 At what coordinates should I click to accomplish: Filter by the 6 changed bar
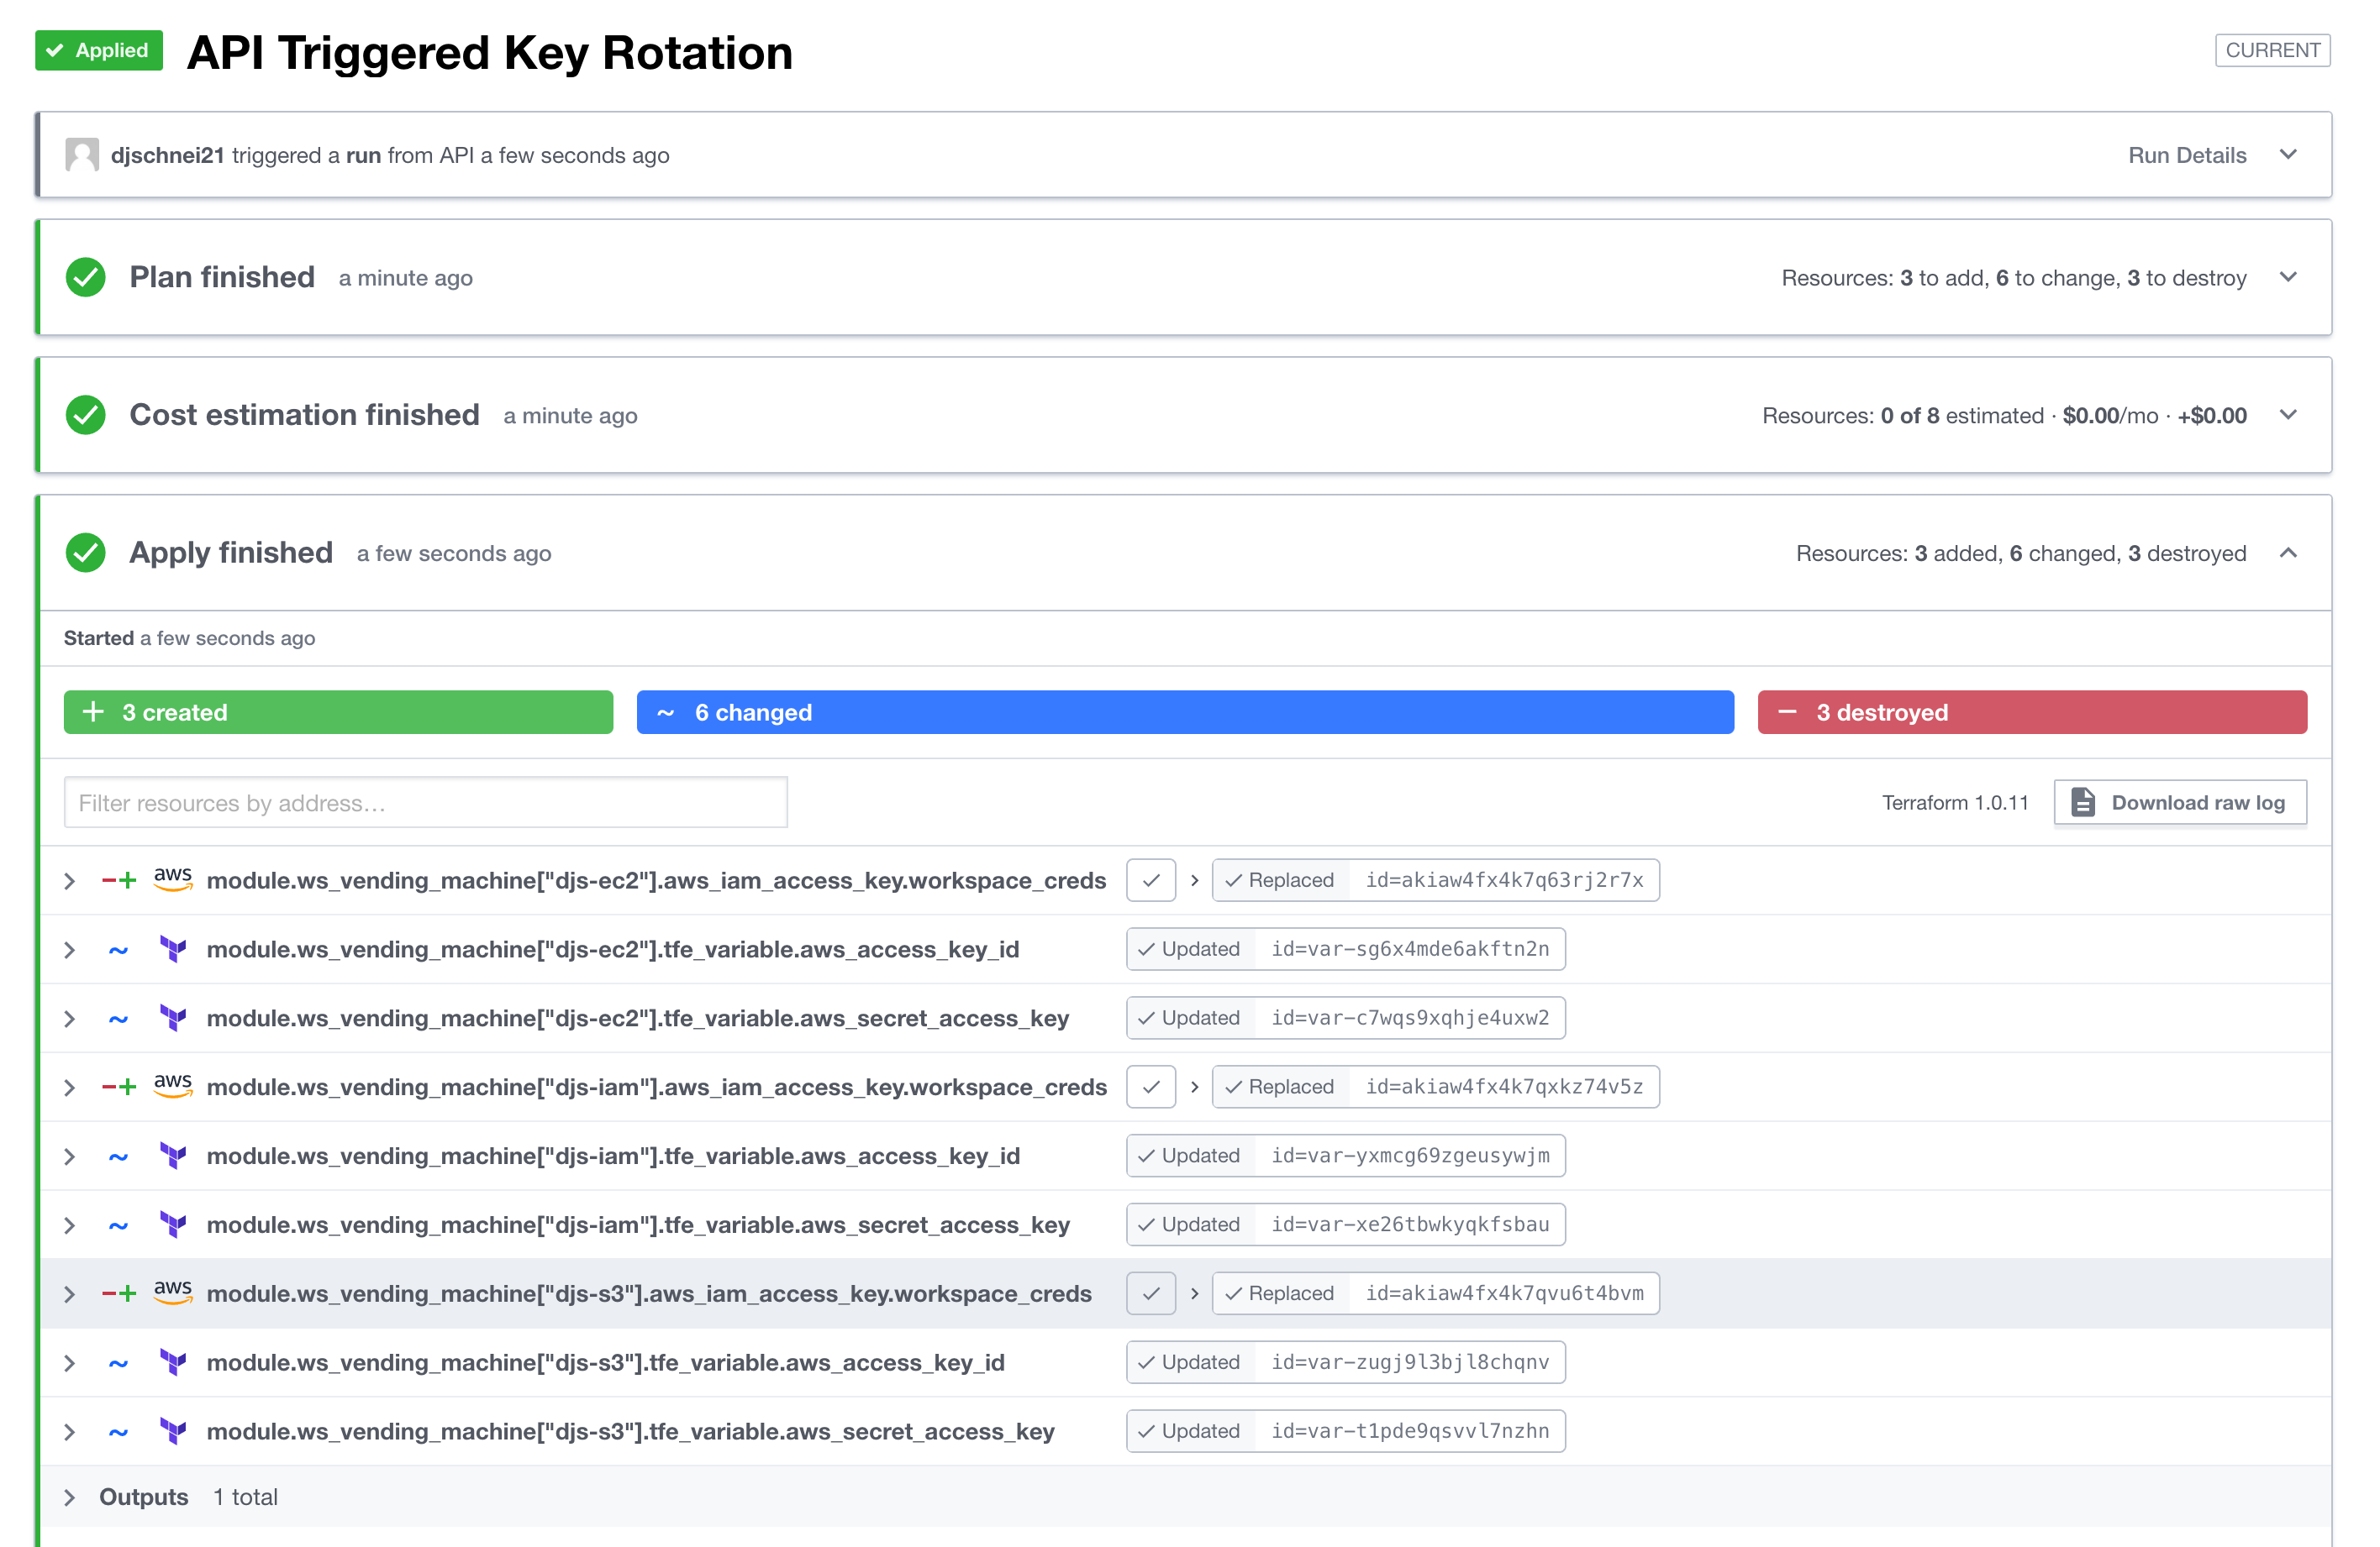(x=1185, y=712)
